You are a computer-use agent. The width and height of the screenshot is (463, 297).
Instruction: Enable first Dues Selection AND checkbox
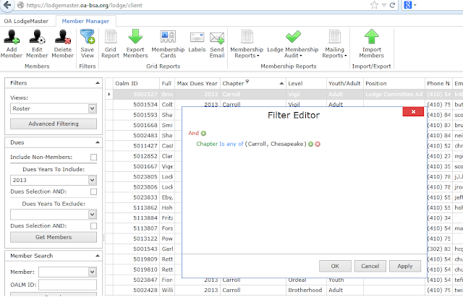pyautogui.click(x=93, y=191)
